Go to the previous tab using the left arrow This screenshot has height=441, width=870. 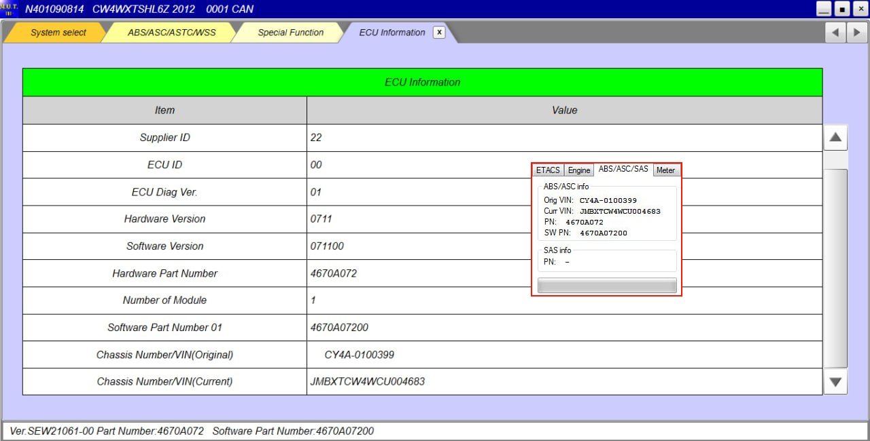[x=835, y=33]
